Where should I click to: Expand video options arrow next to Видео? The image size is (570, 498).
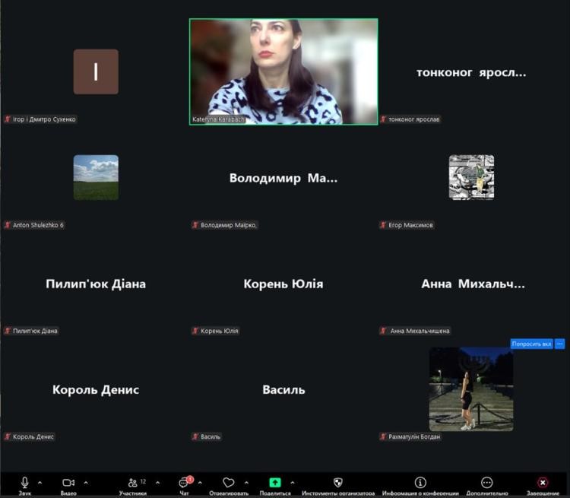(x=85, y=482)
